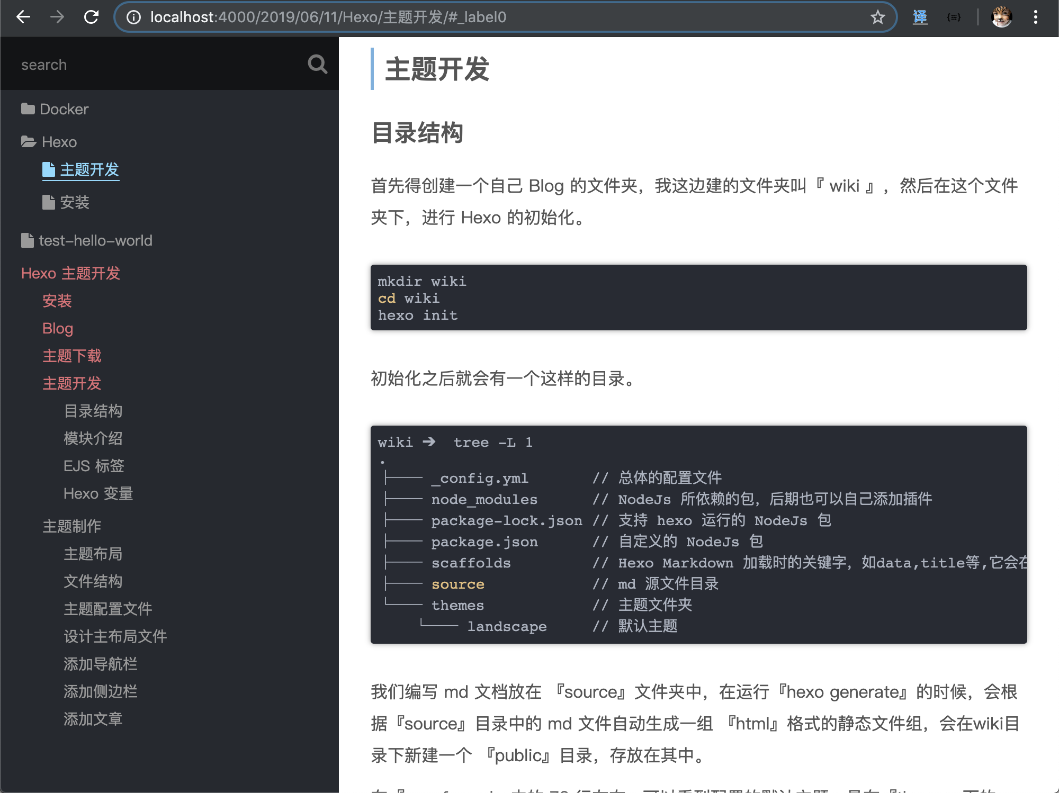The height and width of the screenshot is (793, 1059).
Task: Click the browser back arrow
Action: tap(23, 17)
